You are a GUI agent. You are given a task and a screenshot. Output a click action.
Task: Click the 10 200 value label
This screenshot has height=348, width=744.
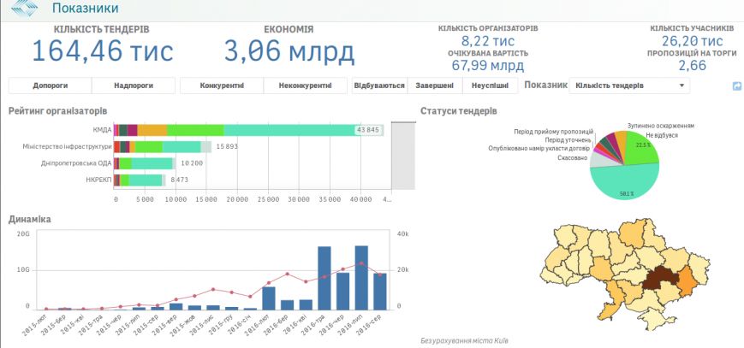[192, 163]
